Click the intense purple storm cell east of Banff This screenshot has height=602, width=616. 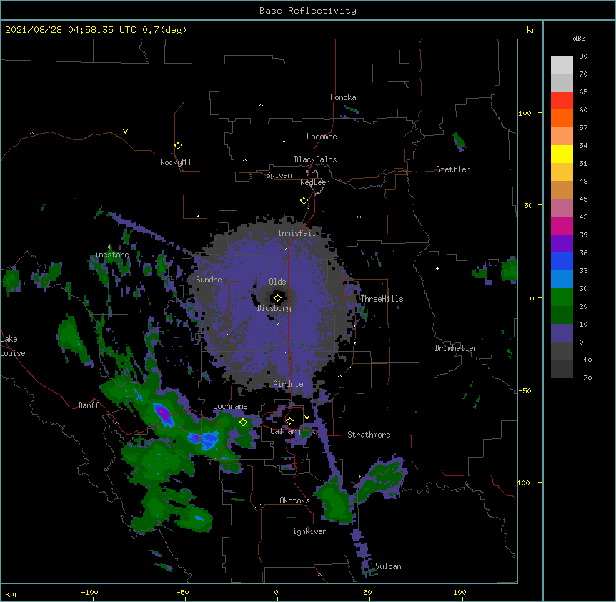[x=163, y=413]
